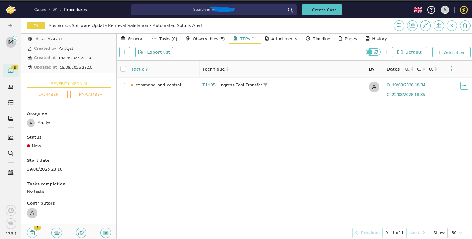Open the tasks list icon in left sidebar

11,102
